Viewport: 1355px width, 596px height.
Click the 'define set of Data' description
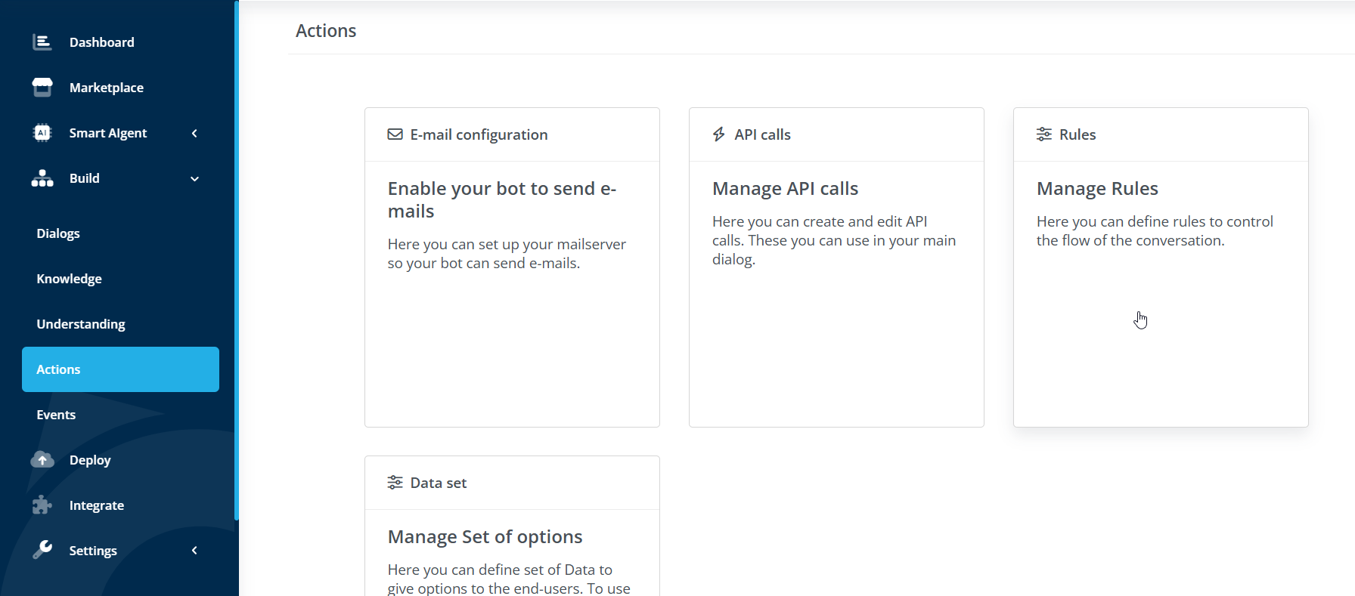pyautogui.click(x=509, y=579)
